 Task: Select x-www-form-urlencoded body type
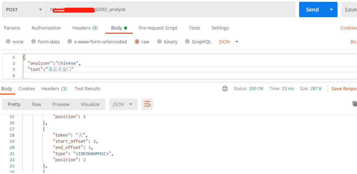[x=70, y=41]
